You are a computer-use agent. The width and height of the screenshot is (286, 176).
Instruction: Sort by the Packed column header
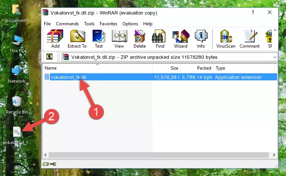click(x=197, y=68)
